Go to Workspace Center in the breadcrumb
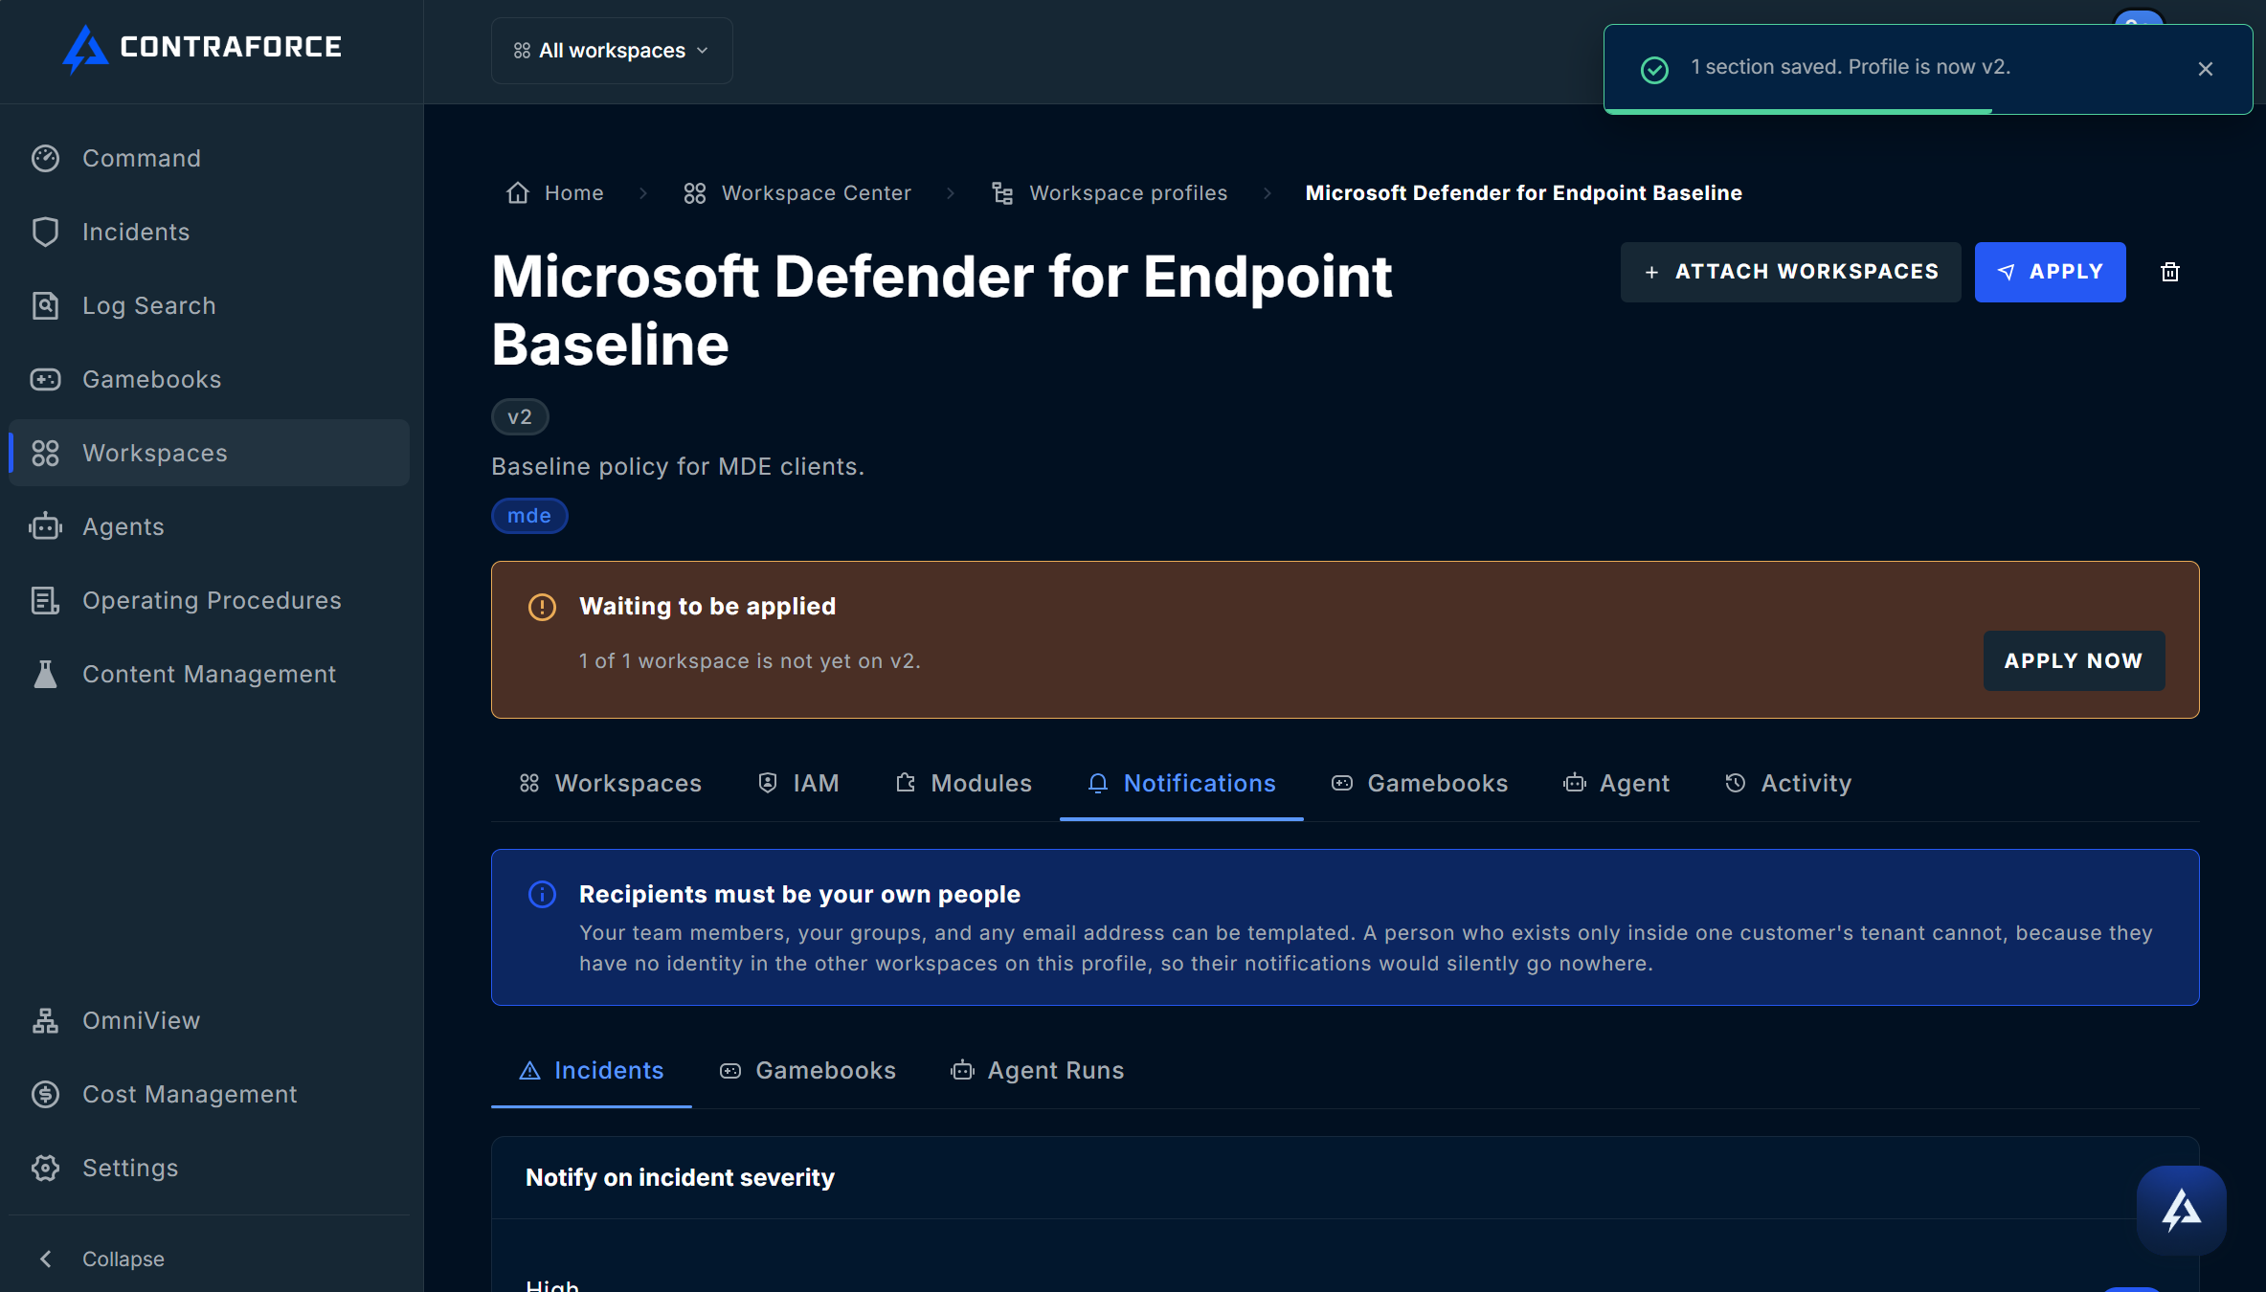The height and width of the screenshot is (1292, 2266). tap(797, 193)
